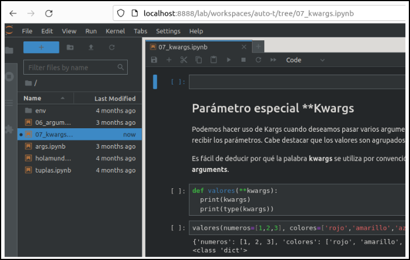Sort files by the Last Modified header

[108, 99]
